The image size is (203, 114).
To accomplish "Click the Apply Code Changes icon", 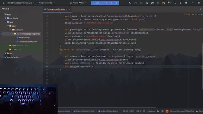I will (141, 3).
